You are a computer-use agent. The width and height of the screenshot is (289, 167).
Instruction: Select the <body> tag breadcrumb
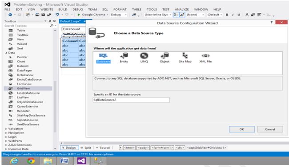pos(143,148)
